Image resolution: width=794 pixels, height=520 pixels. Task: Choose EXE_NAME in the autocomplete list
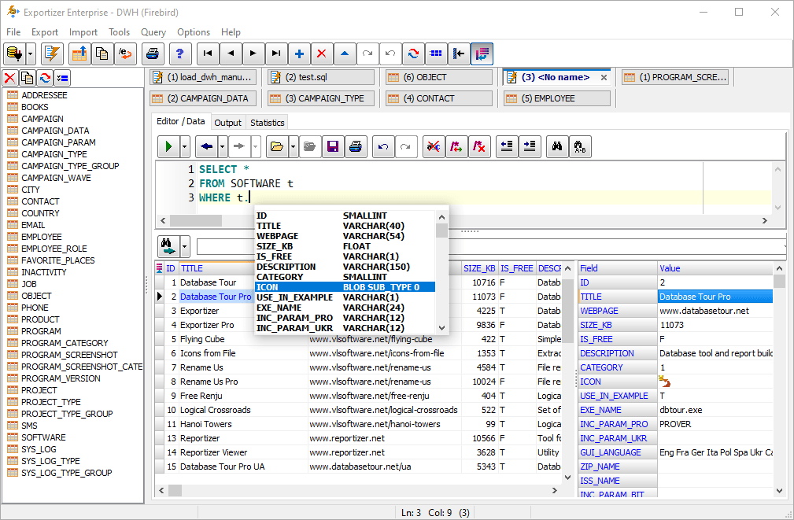[345, 308]
